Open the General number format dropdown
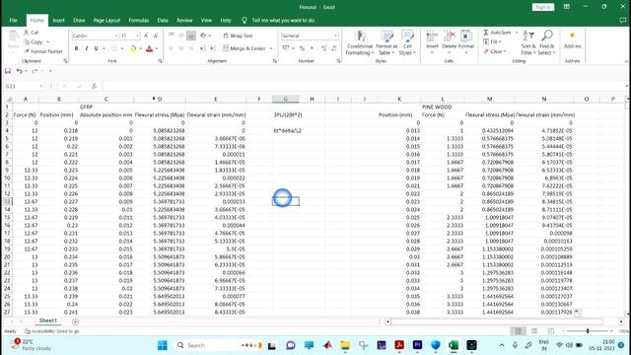Image resolution: width=631 pixels, height=355 pixels. 335,35
